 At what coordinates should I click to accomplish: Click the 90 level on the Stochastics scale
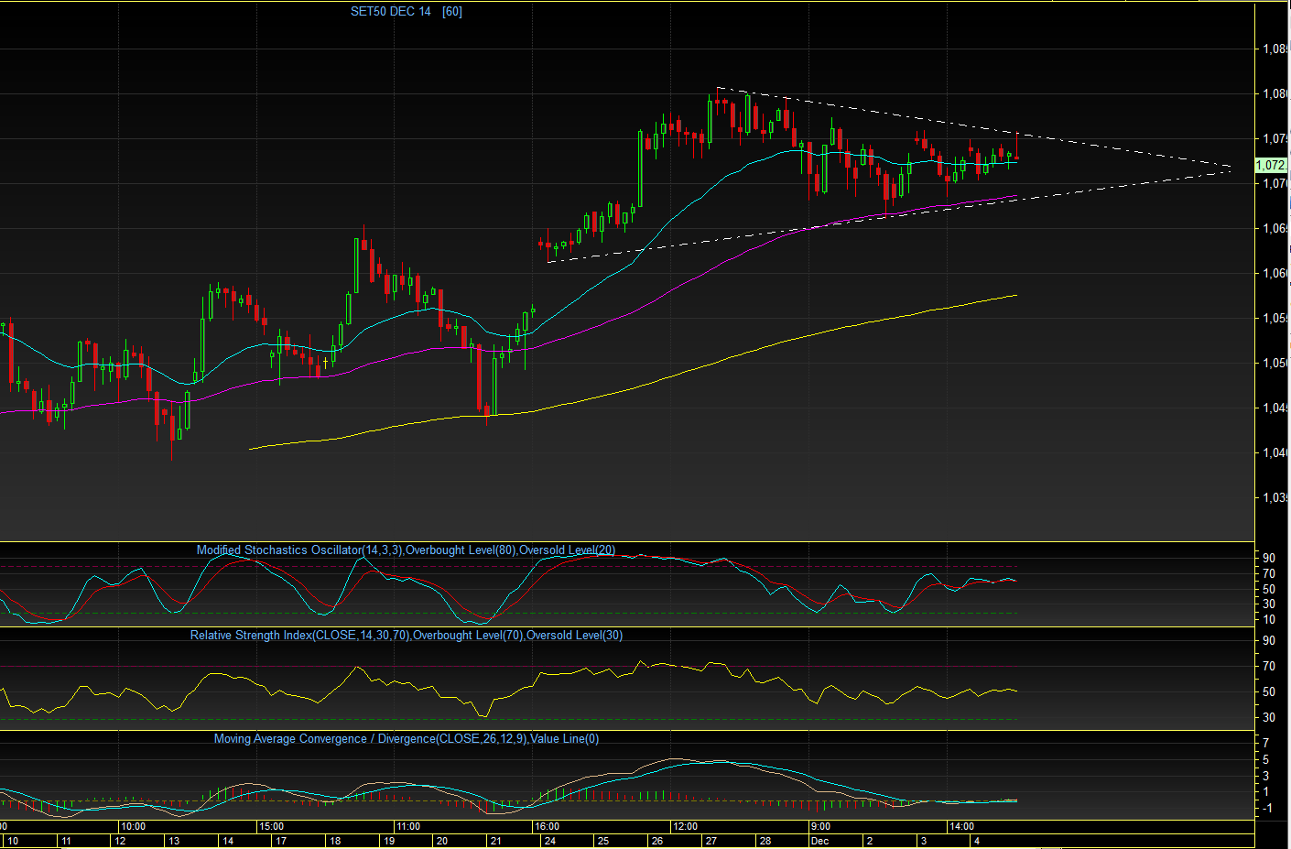1269,558
